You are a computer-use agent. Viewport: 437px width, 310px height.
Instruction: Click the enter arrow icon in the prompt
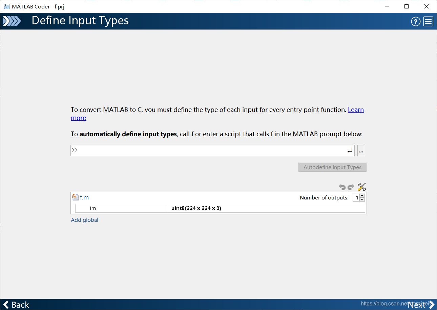350,151
